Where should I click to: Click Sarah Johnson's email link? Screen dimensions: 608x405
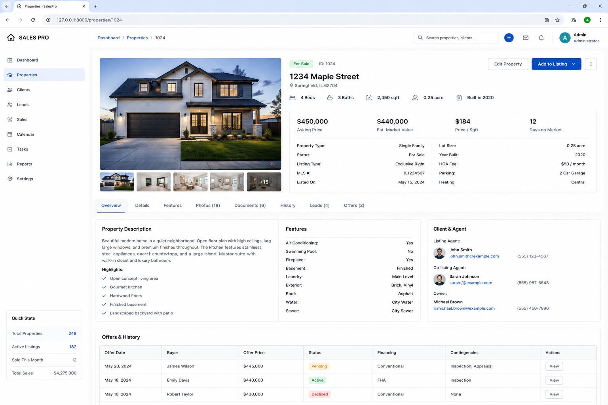click(471, 283)
